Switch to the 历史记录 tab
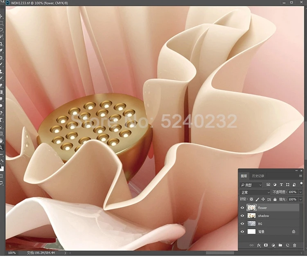307x260 pixels. (258, 176)
